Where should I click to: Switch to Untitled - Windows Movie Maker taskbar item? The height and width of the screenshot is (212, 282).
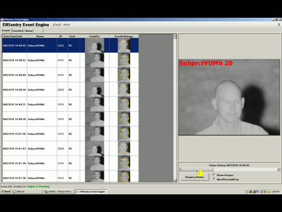tap(59, 191)
